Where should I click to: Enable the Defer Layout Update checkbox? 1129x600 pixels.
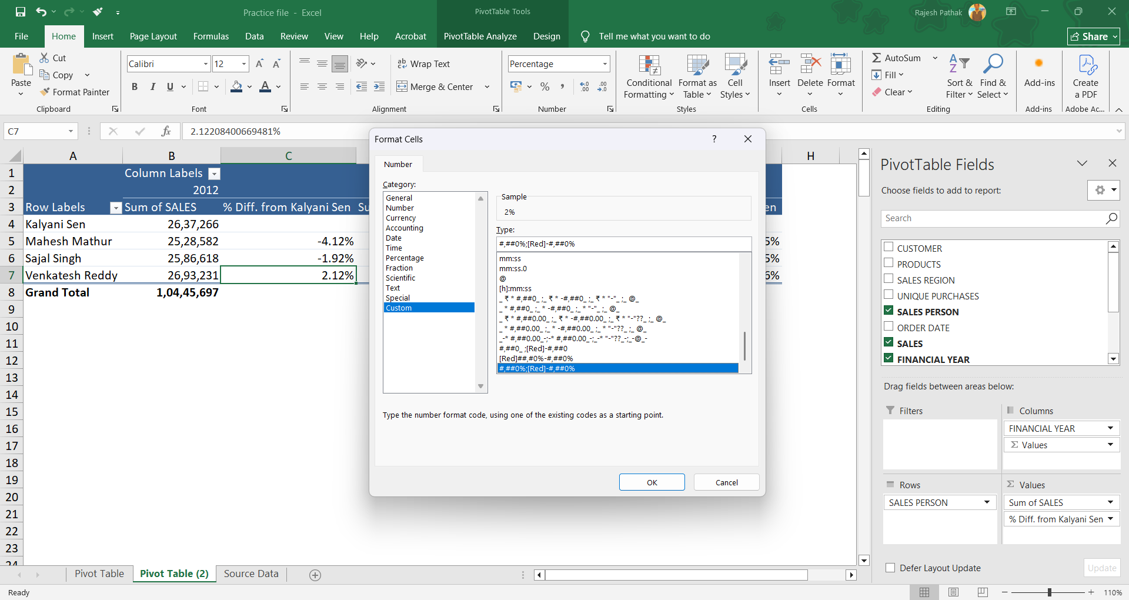(890, 568)
